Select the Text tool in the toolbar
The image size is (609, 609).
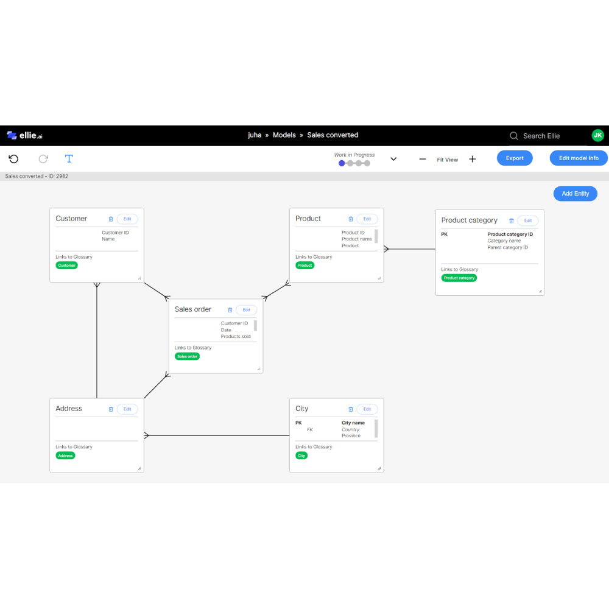click(69, 159)
